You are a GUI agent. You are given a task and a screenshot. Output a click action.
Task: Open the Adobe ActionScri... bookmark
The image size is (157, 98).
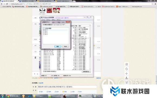pyautogui.click(x=88, y=6)
